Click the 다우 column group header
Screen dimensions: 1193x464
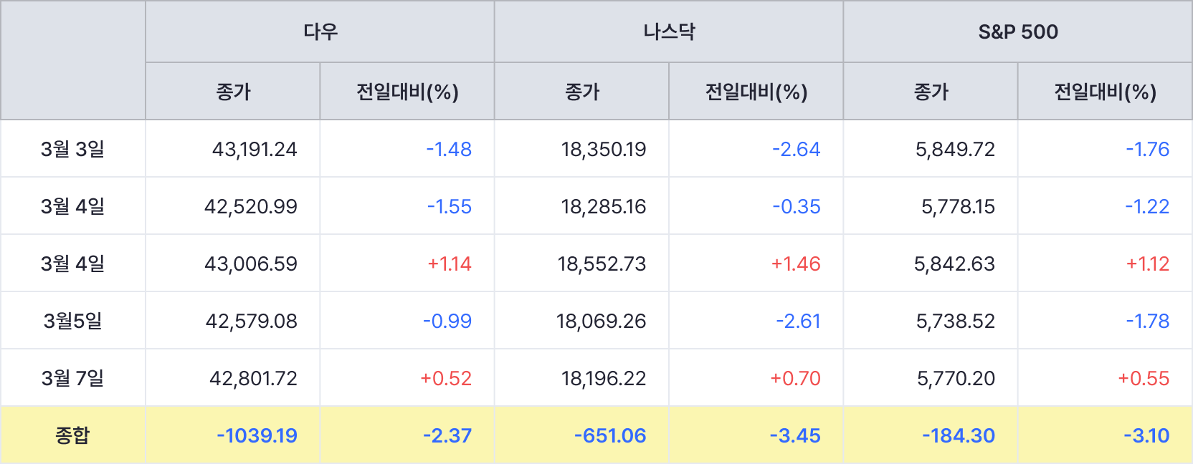click(x=320, y=32)
